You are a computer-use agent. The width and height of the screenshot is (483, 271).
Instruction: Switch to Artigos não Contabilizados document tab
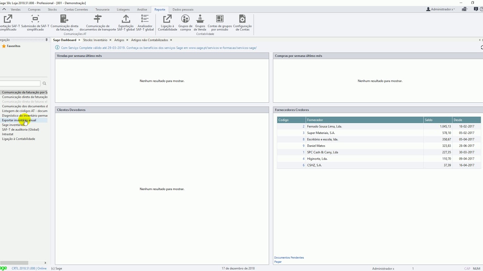pos(149,40)
